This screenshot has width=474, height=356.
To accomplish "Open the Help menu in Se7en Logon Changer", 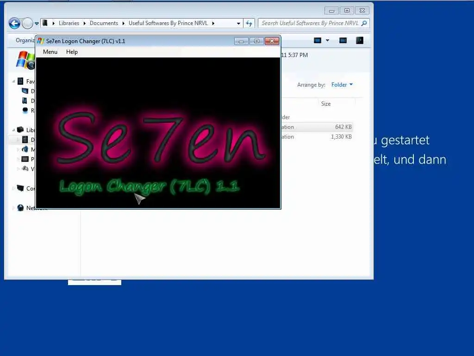I will click(x=72, y=52).
